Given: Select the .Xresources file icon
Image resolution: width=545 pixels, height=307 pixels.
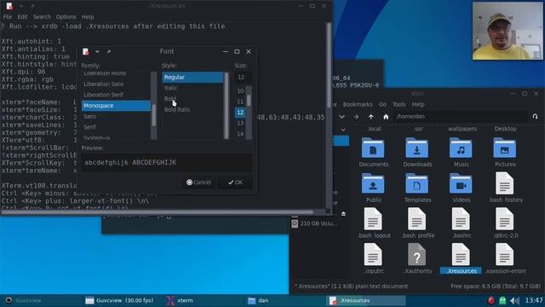Looking at the screenshot, I should (461, 254).
